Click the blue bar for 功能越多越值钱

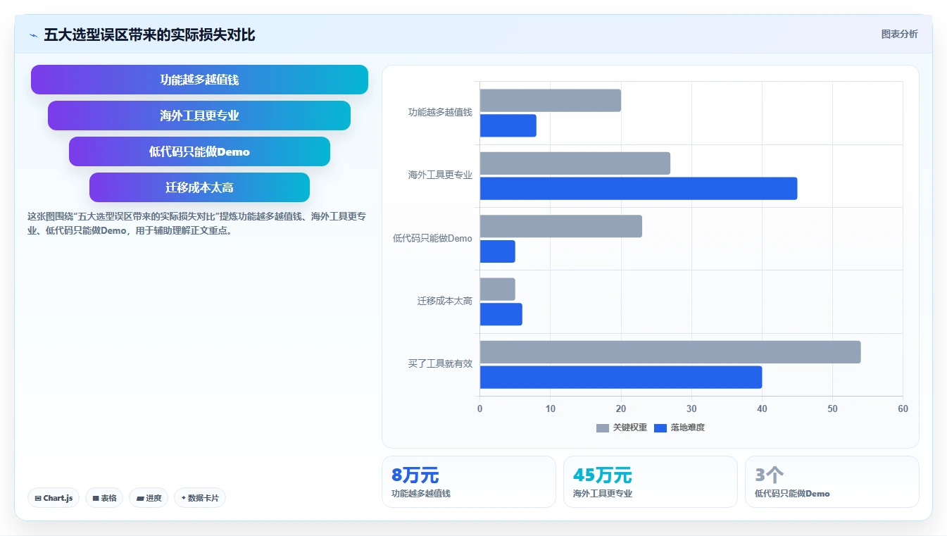pyautogui.click(x=508, y=125)
